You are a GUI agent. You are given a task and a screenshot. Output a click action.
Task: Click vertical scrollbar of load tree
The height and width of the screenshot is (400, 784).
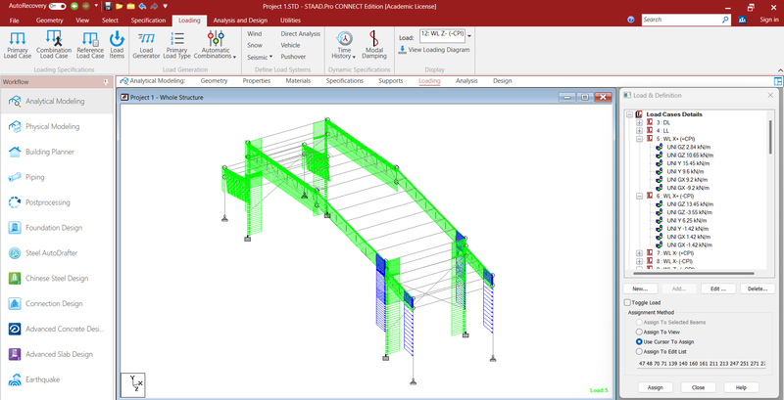coord(770,135)
